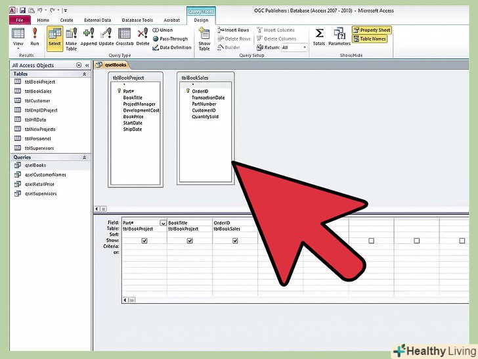Open the Home ribbon tab

(43, 20)
